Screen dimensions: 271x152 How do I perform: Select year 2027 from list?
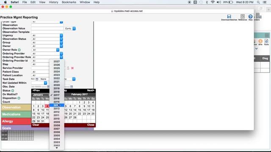(x=57, y=62)
